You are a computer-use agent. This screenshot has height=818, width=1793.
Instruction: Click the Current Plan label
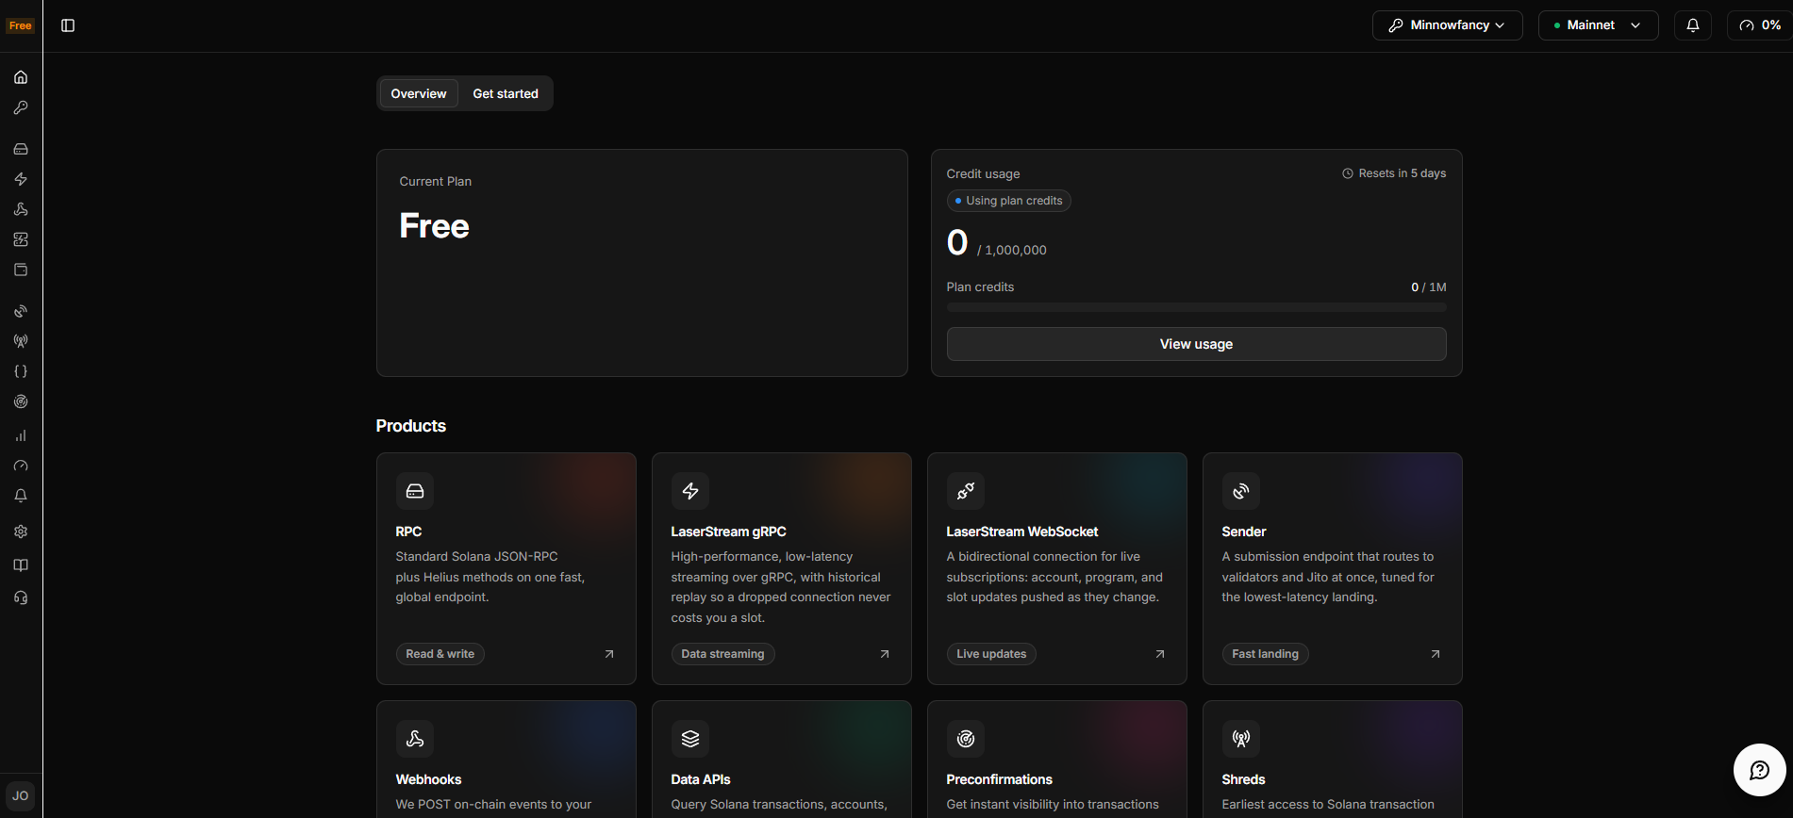(436, 181)
